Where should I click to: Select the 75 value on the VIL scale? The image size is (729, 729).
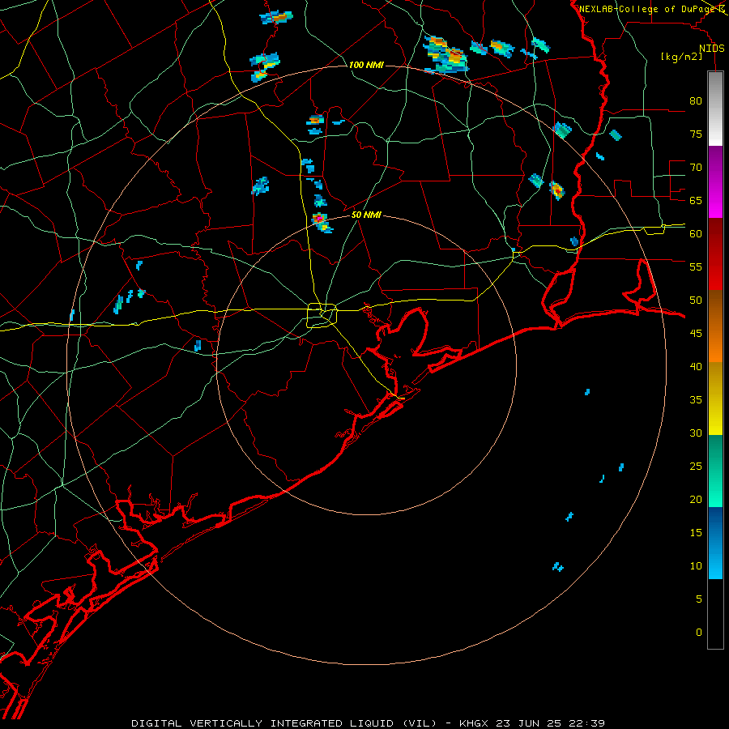pyautogui.click(x=696, y=134)
